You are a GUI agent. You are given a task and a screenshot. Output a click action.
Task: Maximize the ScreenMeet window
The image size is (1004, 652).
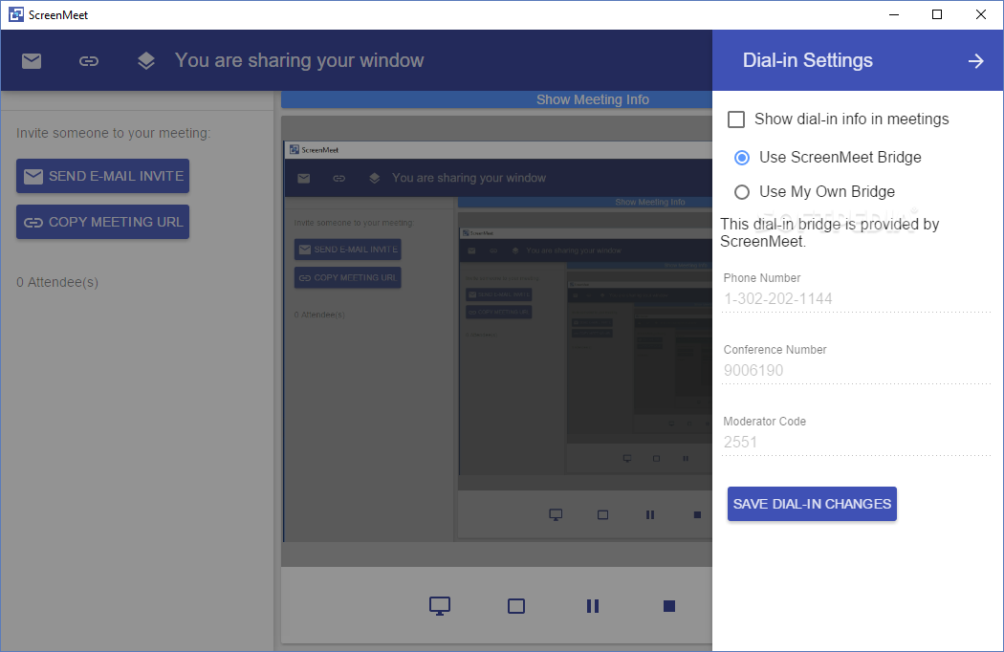point(937,14)
